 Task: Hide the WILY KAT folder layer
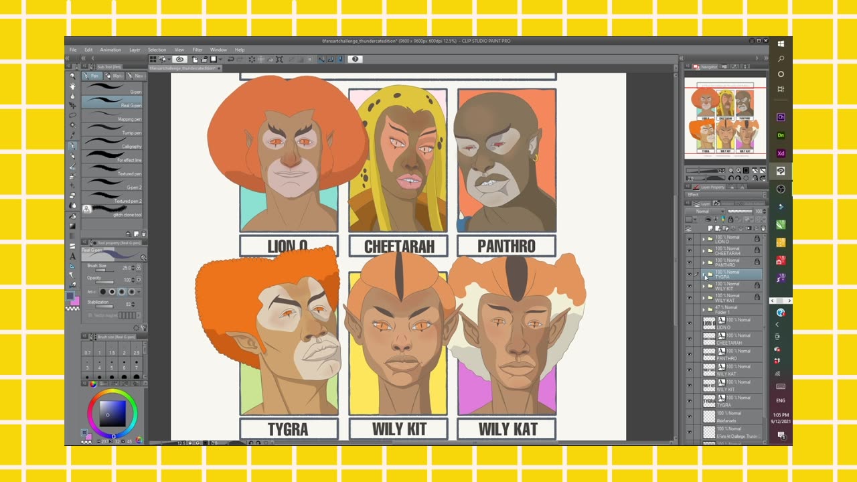(x=690, y=298)
